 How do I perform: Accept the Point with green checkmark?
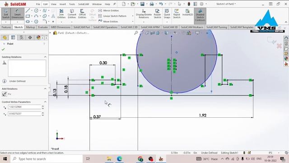tap(3, 49)
